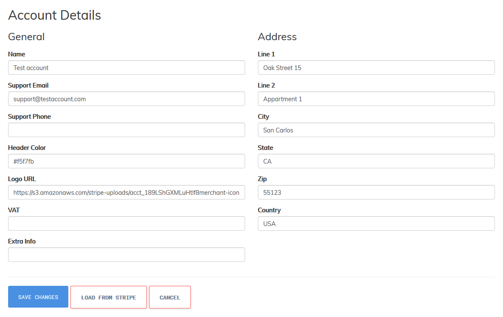Click the CANCEL button

pyautogui.click(x=170, y=296)
